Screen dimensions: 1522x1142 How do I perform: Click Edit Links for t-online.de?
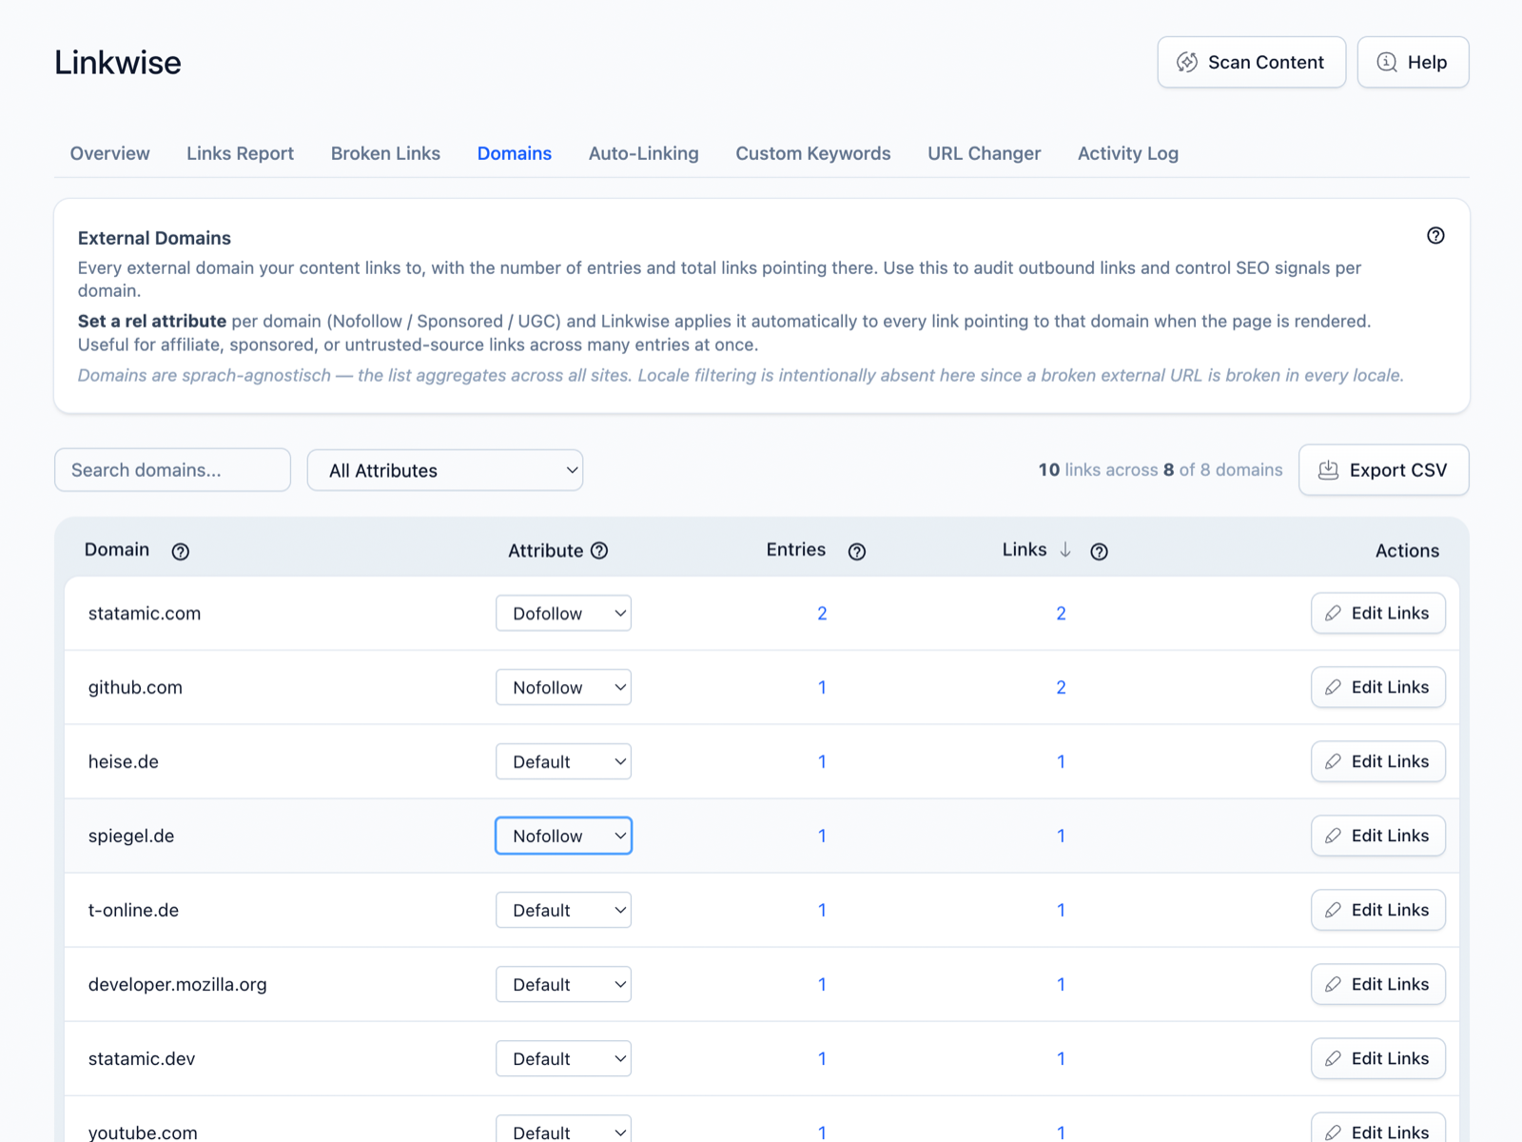point(1377,910)
